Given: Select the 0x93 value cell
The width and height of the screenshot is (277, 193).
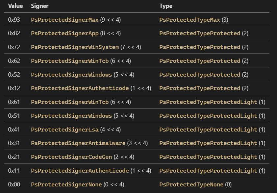Looking at the screenshot, I should 14,20.
